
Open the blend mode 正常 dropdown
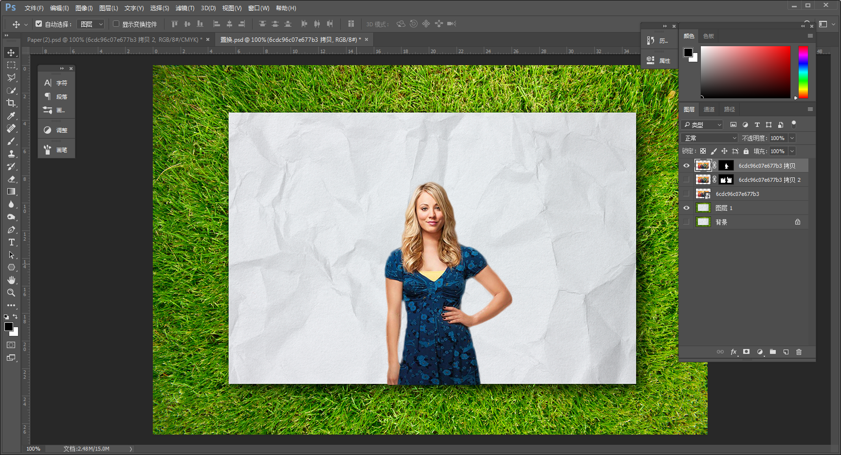pos(710,138)
